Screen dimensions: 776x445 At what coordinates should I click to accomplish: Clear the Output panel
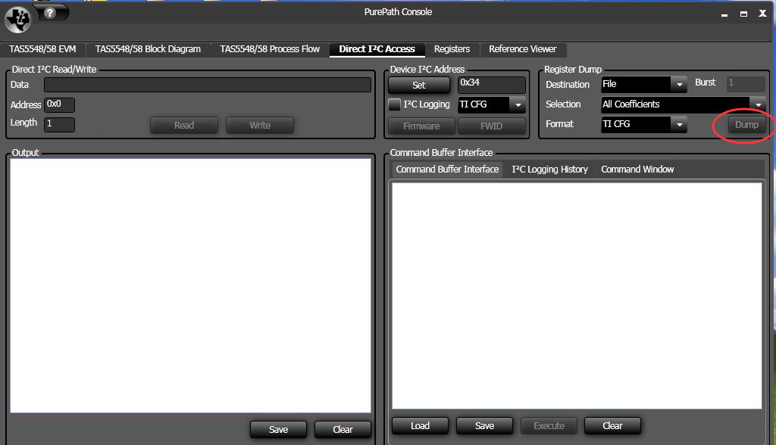(343, 430)
